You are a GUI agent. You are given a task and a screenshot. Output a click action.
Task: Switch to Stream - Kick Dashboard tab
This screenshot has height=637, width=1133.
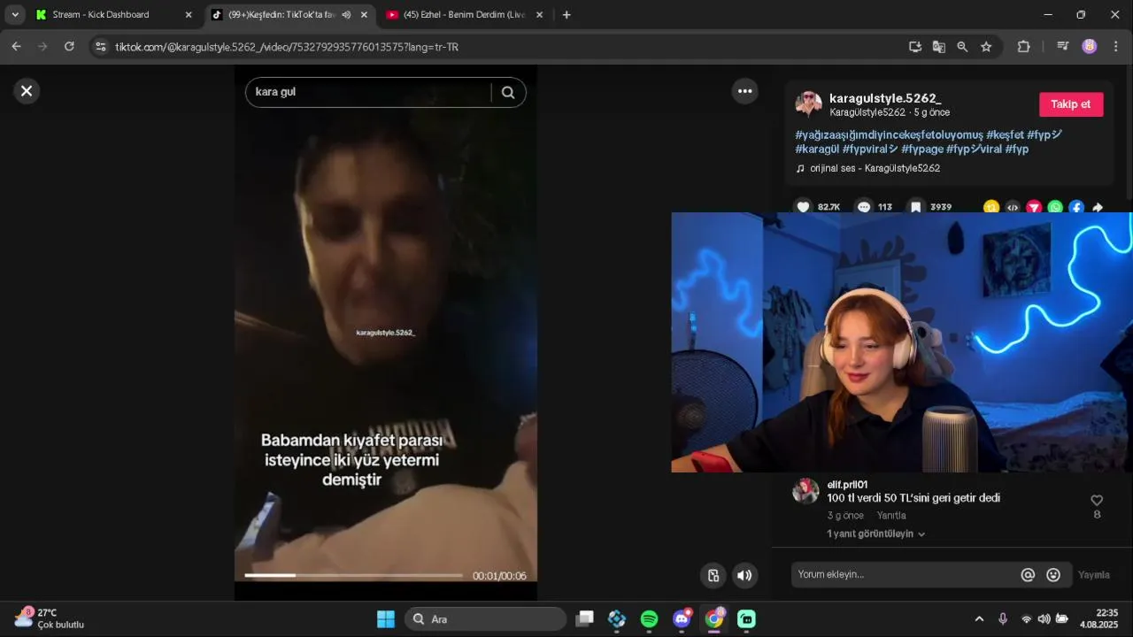[x=101, y=14]
